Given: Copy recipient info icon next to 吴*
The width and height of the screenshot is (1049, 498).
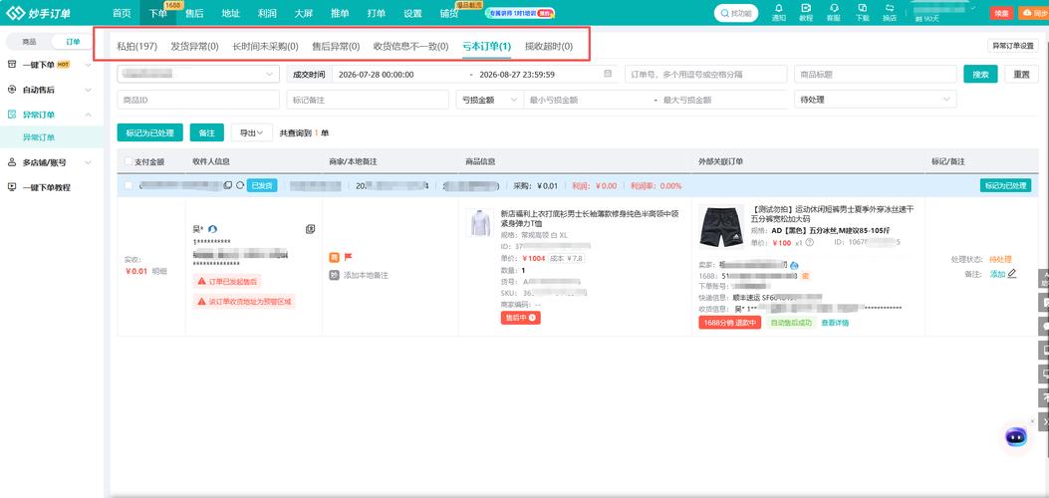Looking at the screenshot, I should tap(310, 229).
